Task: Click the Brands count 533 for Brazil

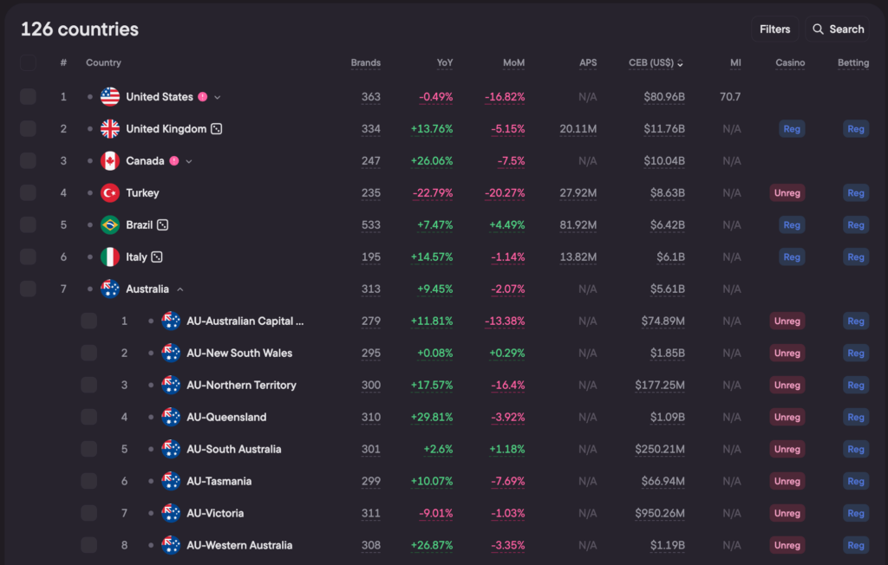Action: click(x=370, y=225)
